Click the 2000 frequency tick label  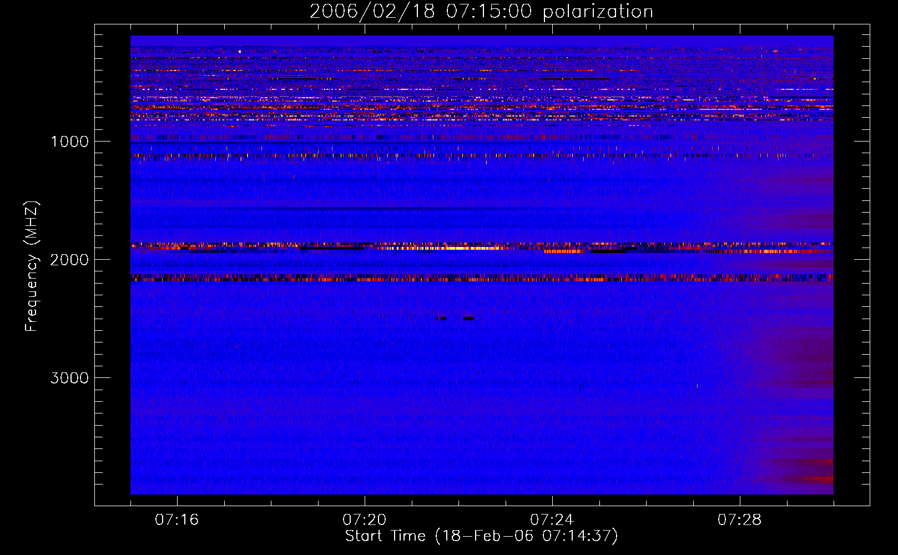[x=69, y=260]
